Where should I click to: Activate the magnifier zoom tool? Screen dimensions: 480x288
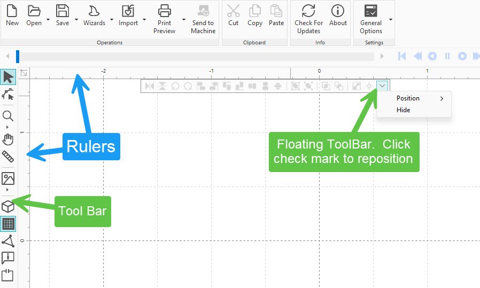coord(8,116)
